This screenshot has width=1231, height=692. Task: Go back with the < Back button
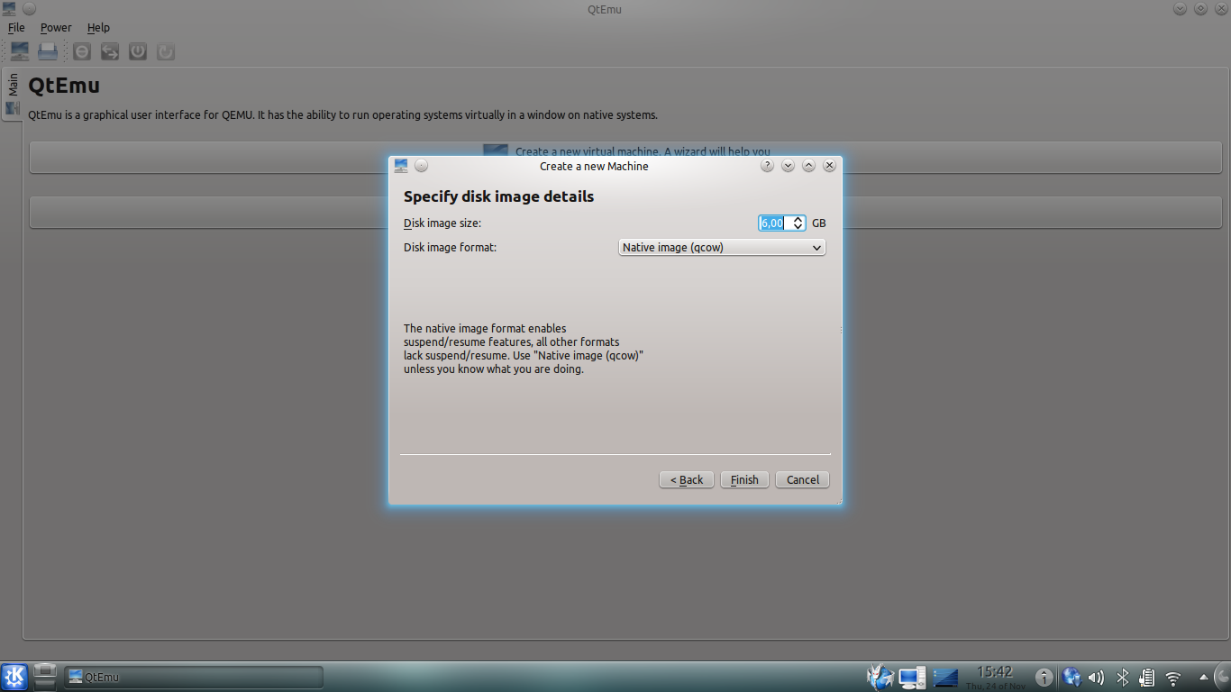[x=687, y=479]
